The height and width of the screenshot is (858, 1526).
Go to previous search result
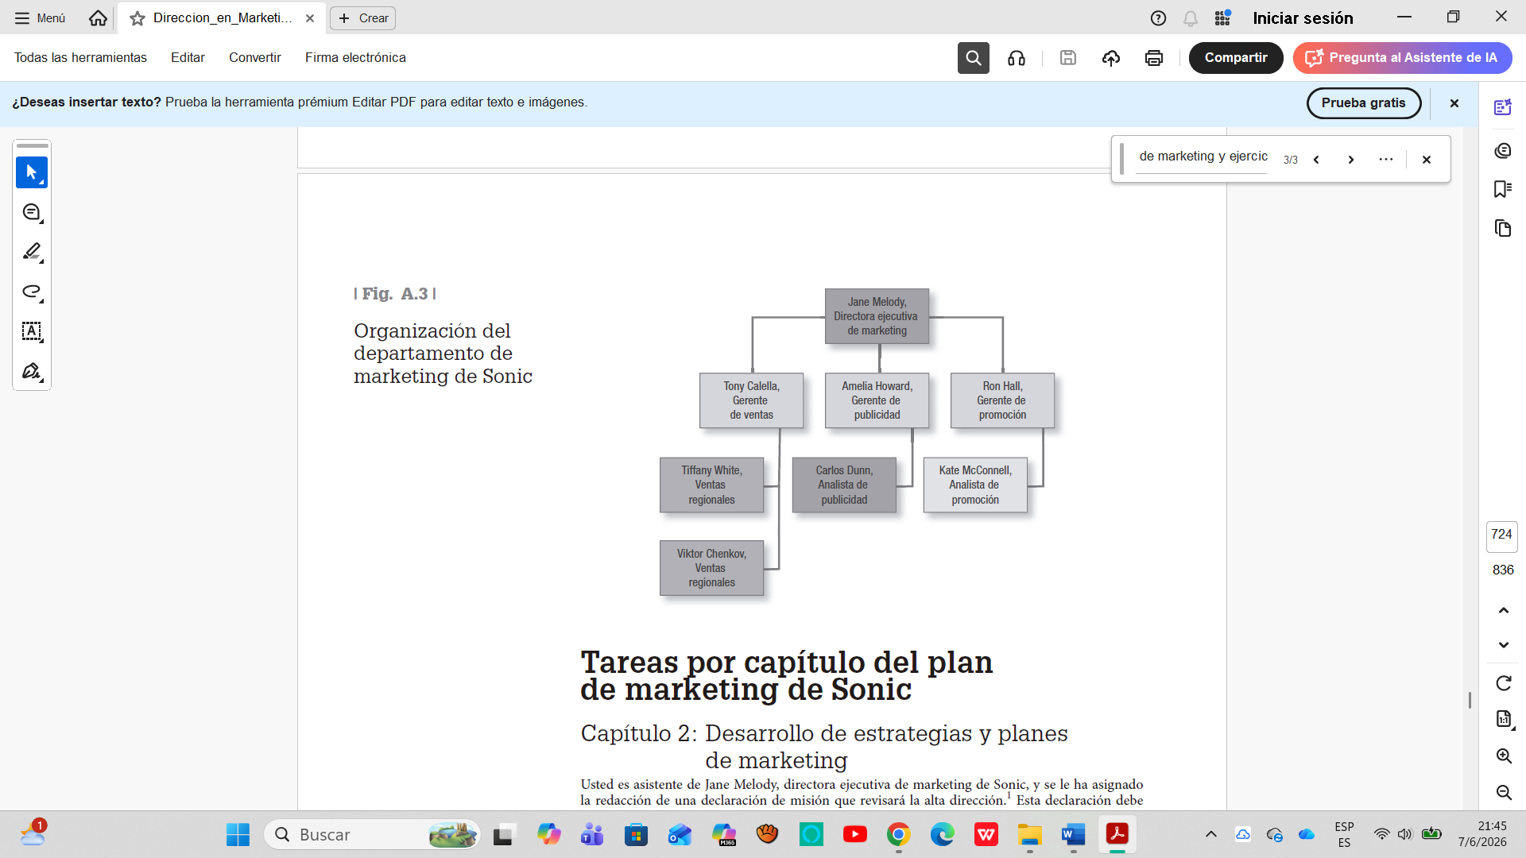click(x=1316, y=160)
